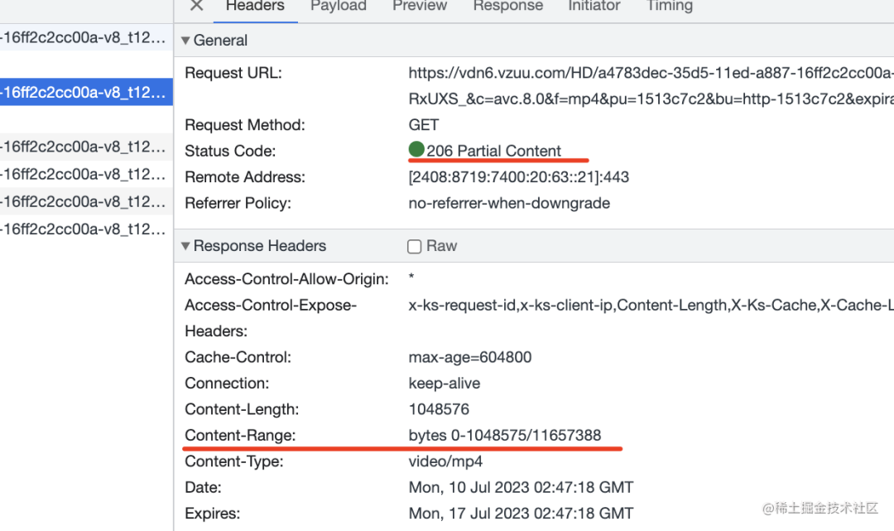Enable the Raw headers checkbox
The width and height of the screenshot is (894, 531).
coord(415,246)
